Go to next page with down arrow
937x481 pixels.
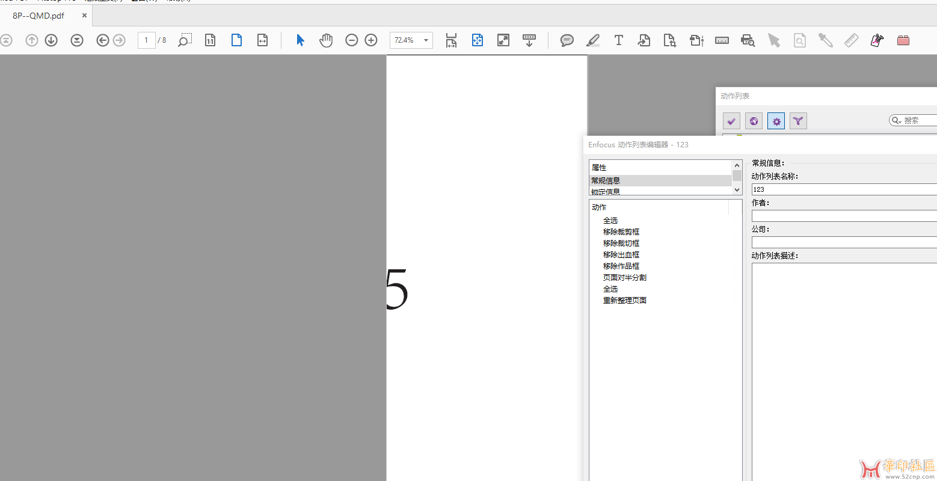[51, 40]
